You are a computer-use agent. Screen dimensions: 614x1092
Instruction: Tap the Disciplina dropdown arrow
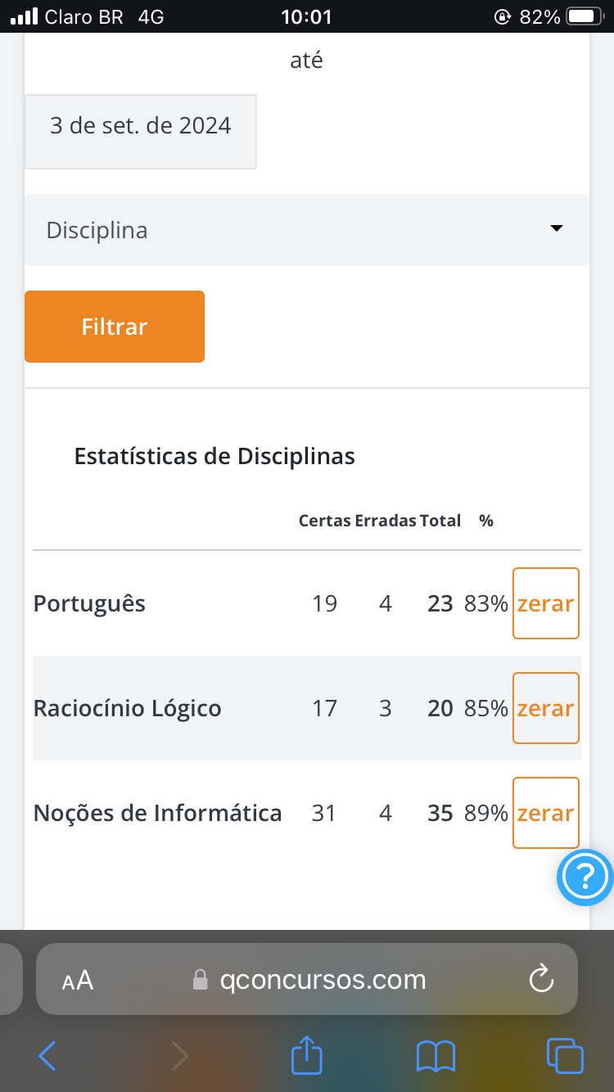557,229
